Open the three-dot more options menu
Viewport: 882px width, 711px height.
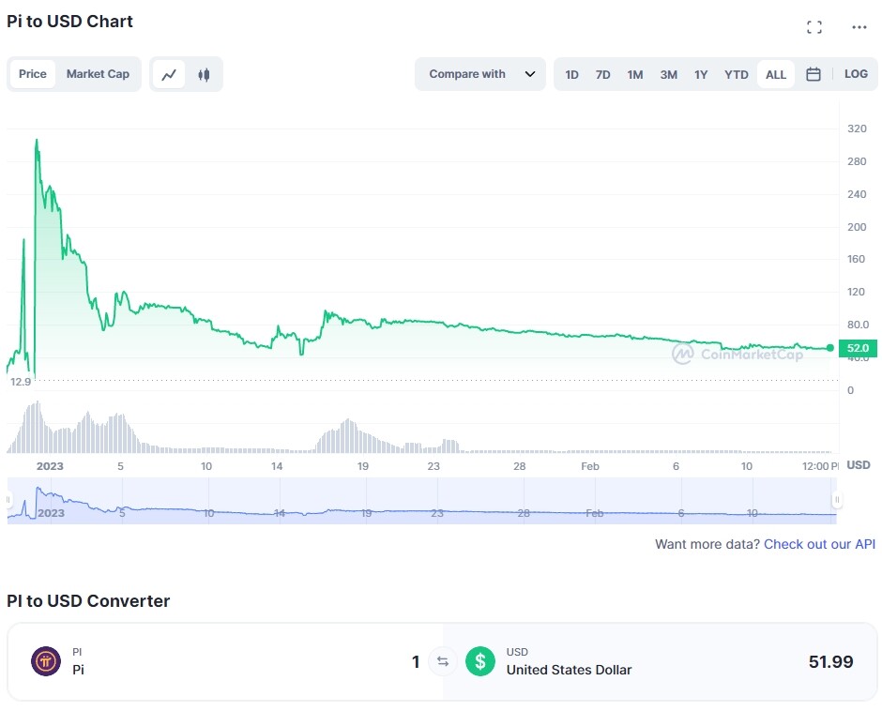point(859,27)
